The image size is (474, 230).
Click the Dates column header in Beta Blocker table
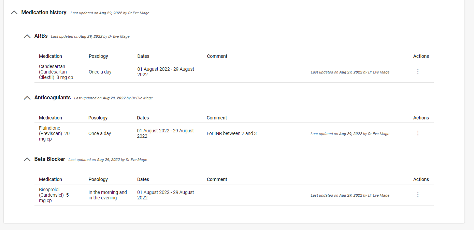point(143,179)
